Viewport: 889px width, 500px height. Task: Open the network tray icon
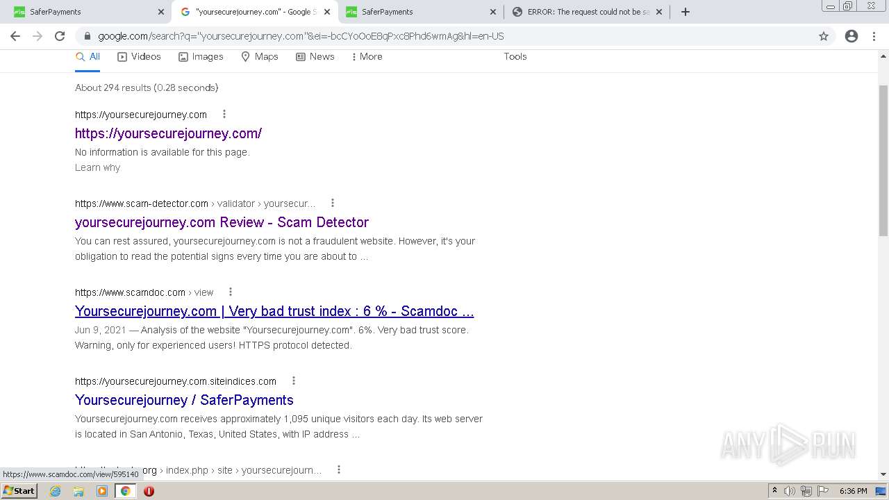click(x=806, y=491)
